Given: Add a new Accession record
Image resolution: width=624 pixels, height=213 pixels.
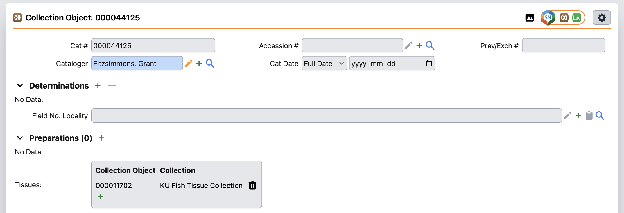Looking at the screenshot, I should pos(419,46).
